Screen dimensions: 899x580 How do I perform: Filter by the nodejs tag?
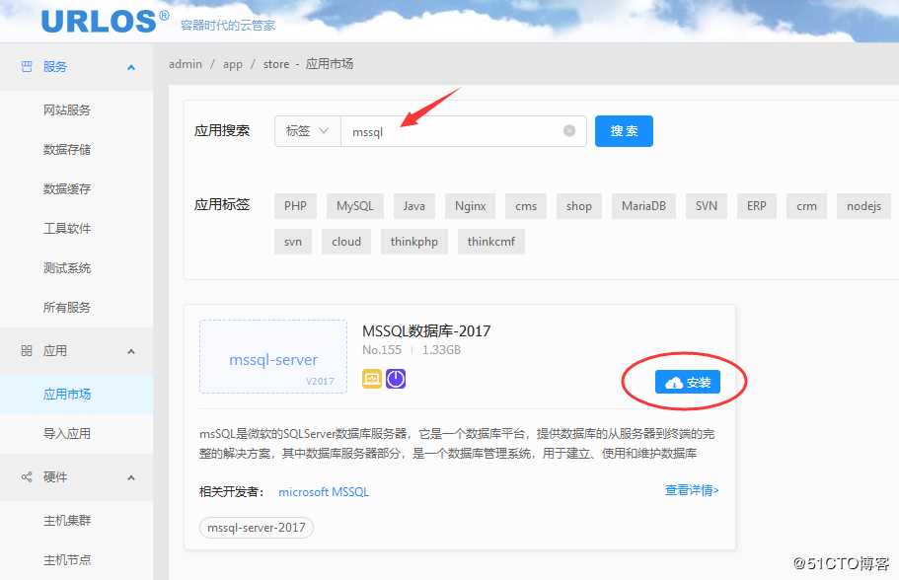(x=863, y=206)
